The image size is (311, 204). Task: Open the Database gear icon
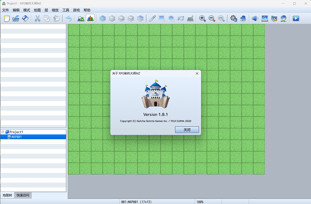point(234,18)
